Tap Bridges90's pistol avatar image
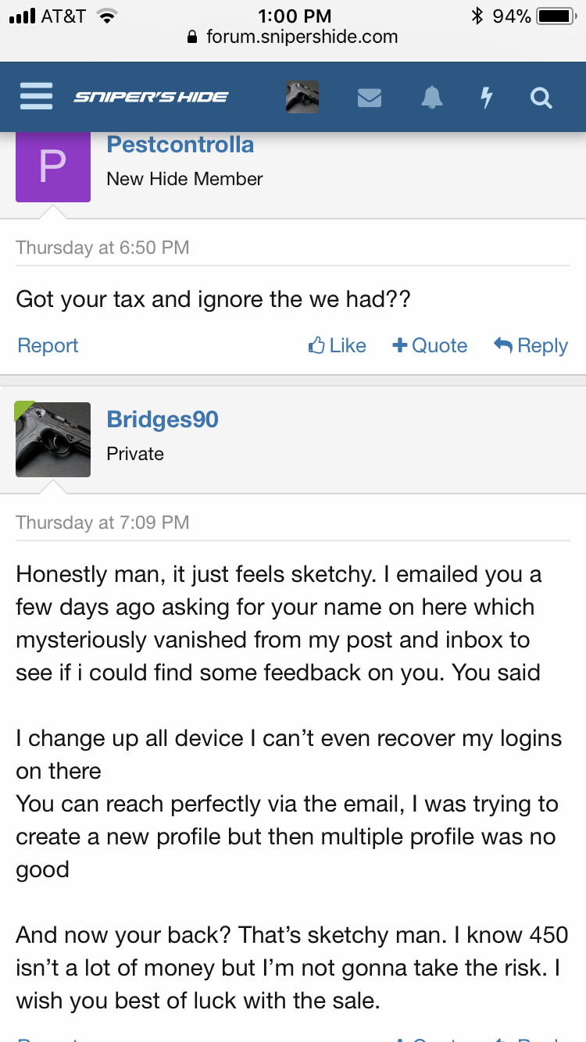The width and height of the screenshot is (586, 1042). 53,440
